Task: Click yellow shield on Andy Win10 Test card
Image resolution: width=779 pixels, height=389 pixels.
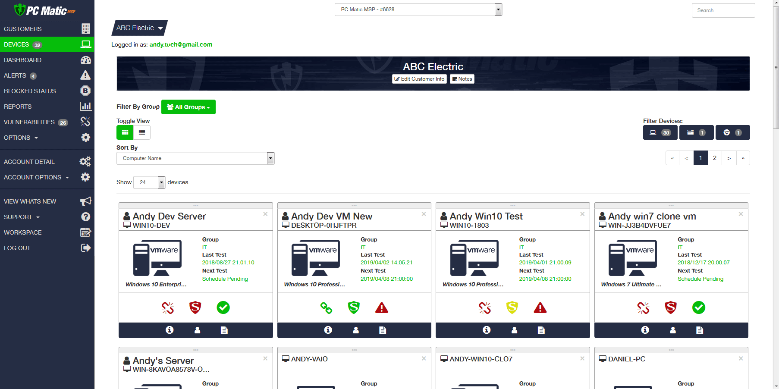Action: pyautogui.click(x=512, y=307)
